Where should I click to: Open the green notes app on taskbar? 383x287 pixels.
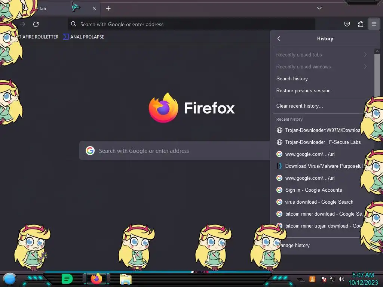click(x=67, y=279)
